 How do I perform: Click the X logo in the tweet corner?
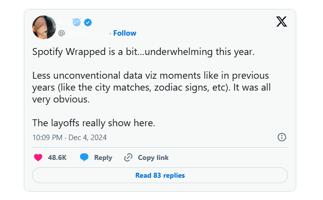tap(281, 22)
